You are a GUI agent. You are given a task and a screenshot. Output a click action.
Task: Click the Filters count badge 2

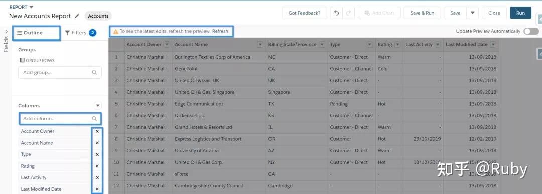[x=93, y=33]
